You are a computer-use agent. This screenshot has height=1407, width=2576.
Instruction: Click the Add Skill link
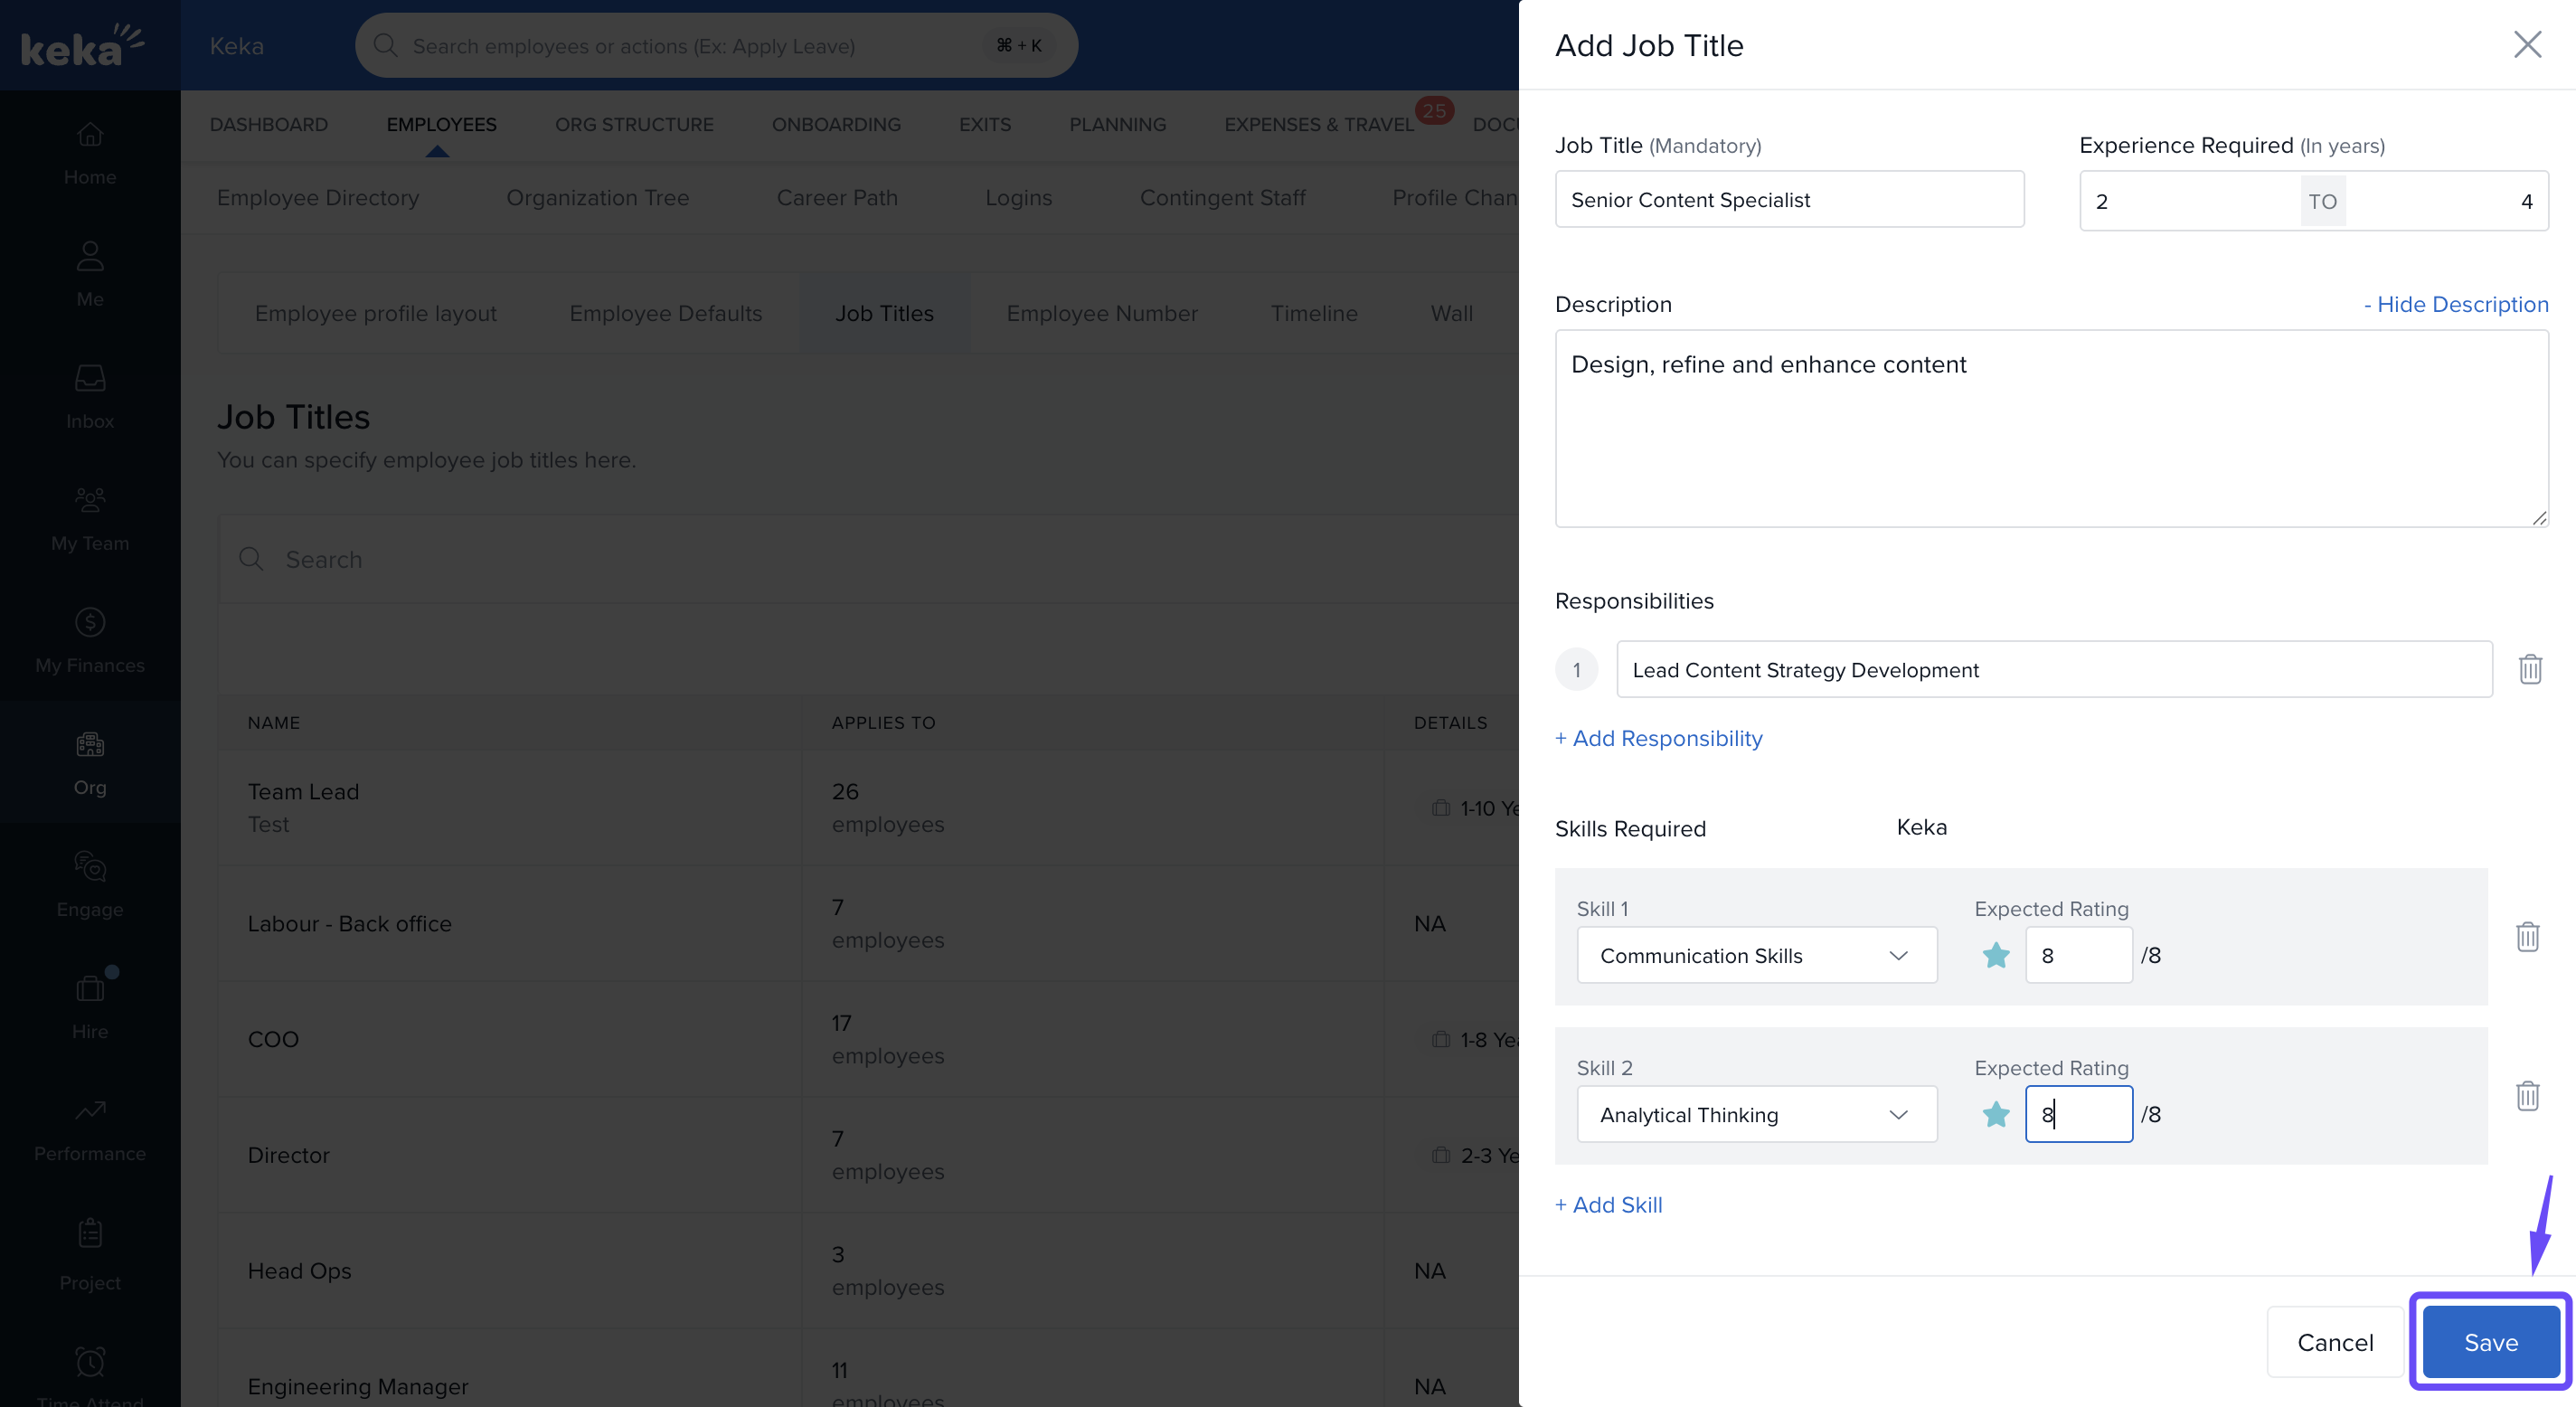[x=1608, y=1205]
